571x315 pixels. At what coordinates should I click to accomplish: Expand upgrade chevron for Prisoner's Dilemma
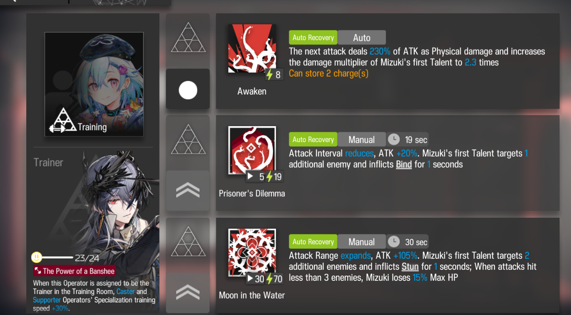(188, 190)
